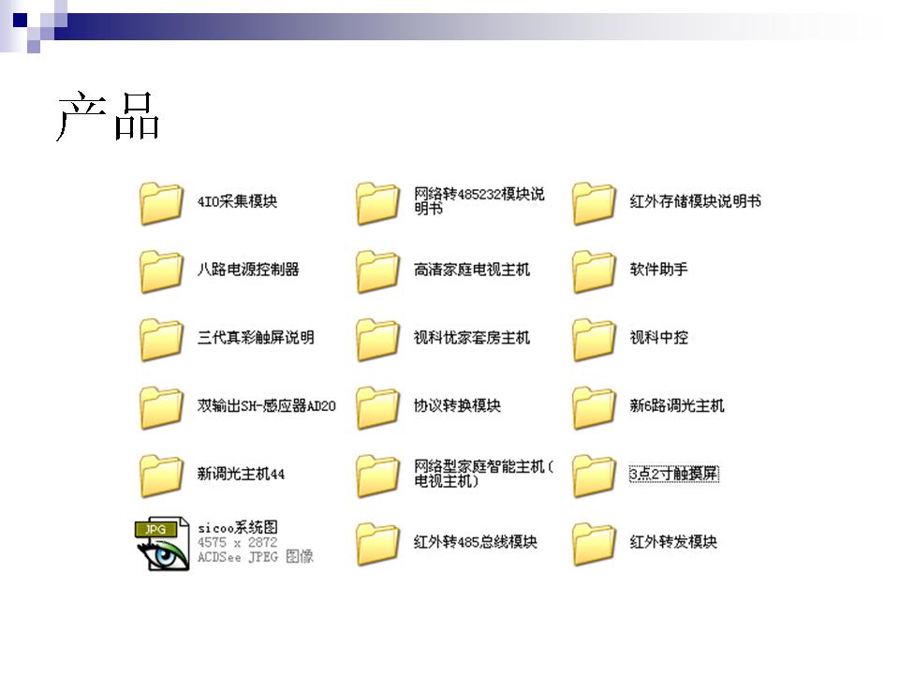Open the 红外转485总线模块 folder icon
Viewport: 899px width, 674px height.
pos(377,544)
